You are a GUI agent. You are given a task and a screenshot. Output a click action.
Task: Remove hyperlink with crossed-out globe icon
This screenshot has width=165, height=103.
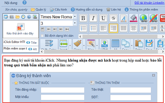pyautogui.click(x=153, y=18)
